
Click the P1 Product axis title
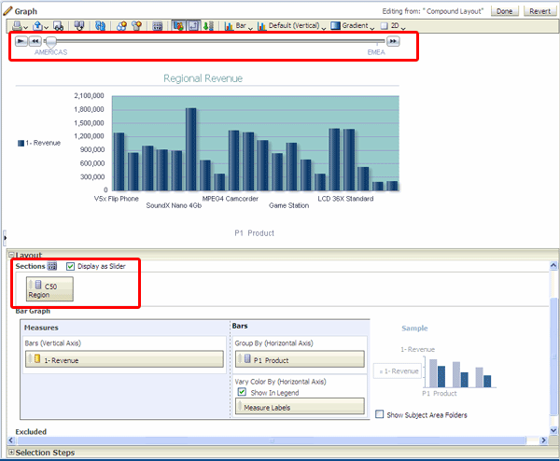[x=254, y=233]
